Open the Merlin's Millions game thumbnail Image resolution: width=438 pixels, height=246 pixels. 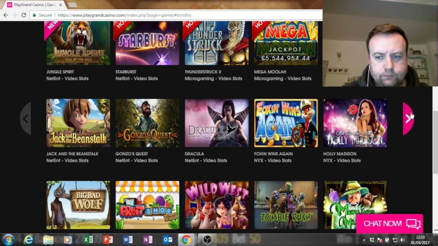pyautogui.click(x=355, y=205)
